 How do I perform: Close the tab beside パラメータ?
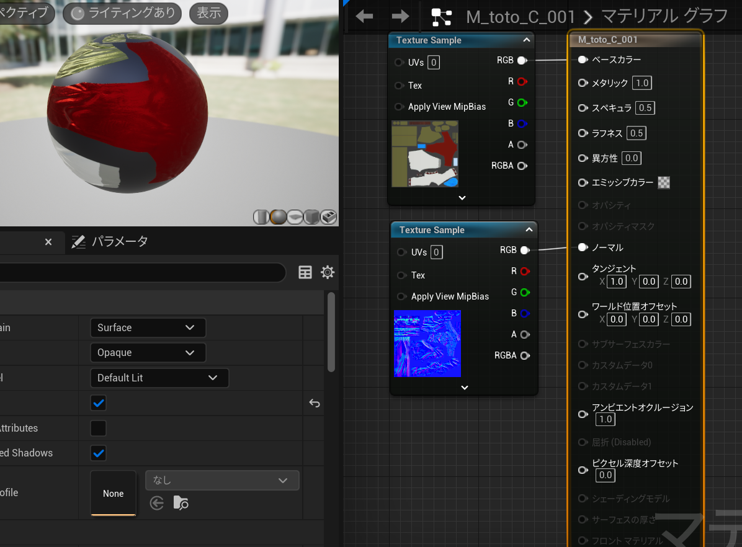click(48, 242)
